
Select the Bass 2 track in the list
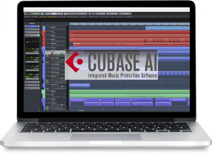pyautogui.click(x=53, y=39)
